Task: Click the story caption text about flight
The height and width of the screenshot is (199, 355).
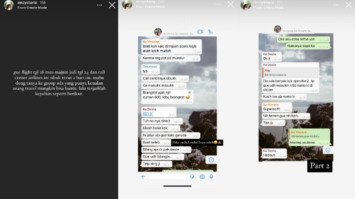Action: point(59,83)
